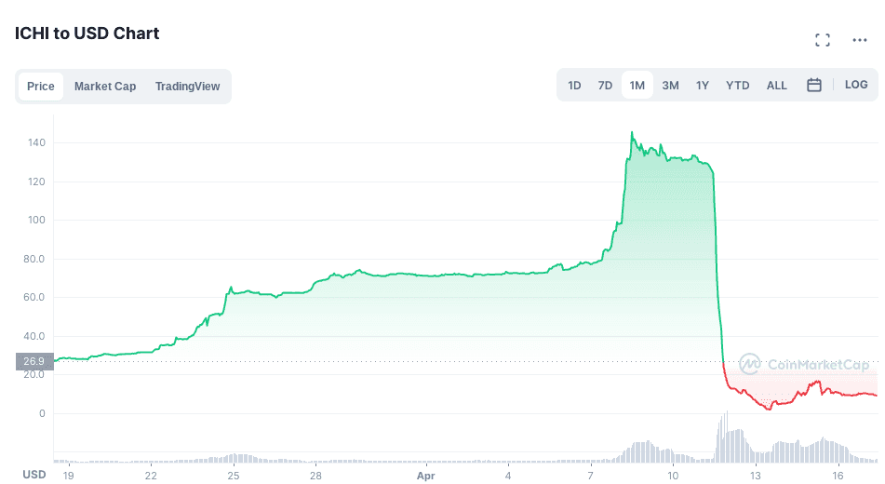Select the 1Y time range
Image resolution: width=885 pixels, height=484 pixels.
click(x=703, y=86)
